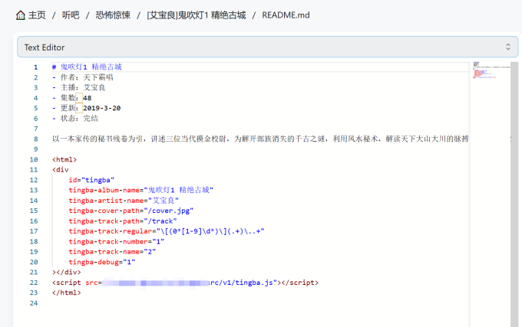Screen dimensions: 522x327
Task: Go to 主页 breadcrumb link
Action: click(x=37, y=15)
